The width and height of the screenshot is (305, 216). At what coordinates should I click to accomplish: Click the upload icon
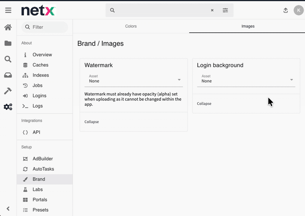[286, 10]
